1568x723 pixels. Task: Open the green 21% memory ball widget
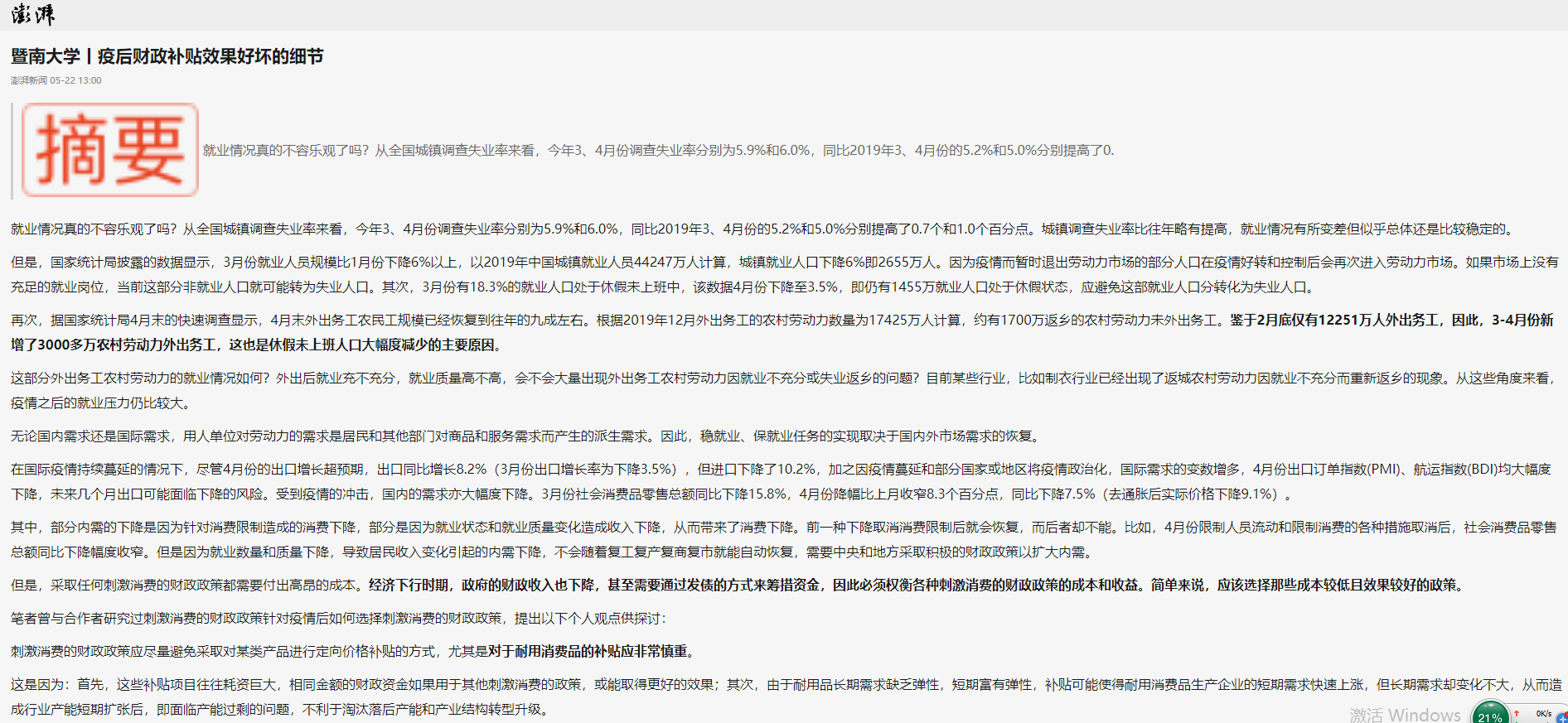[1489, 715]
